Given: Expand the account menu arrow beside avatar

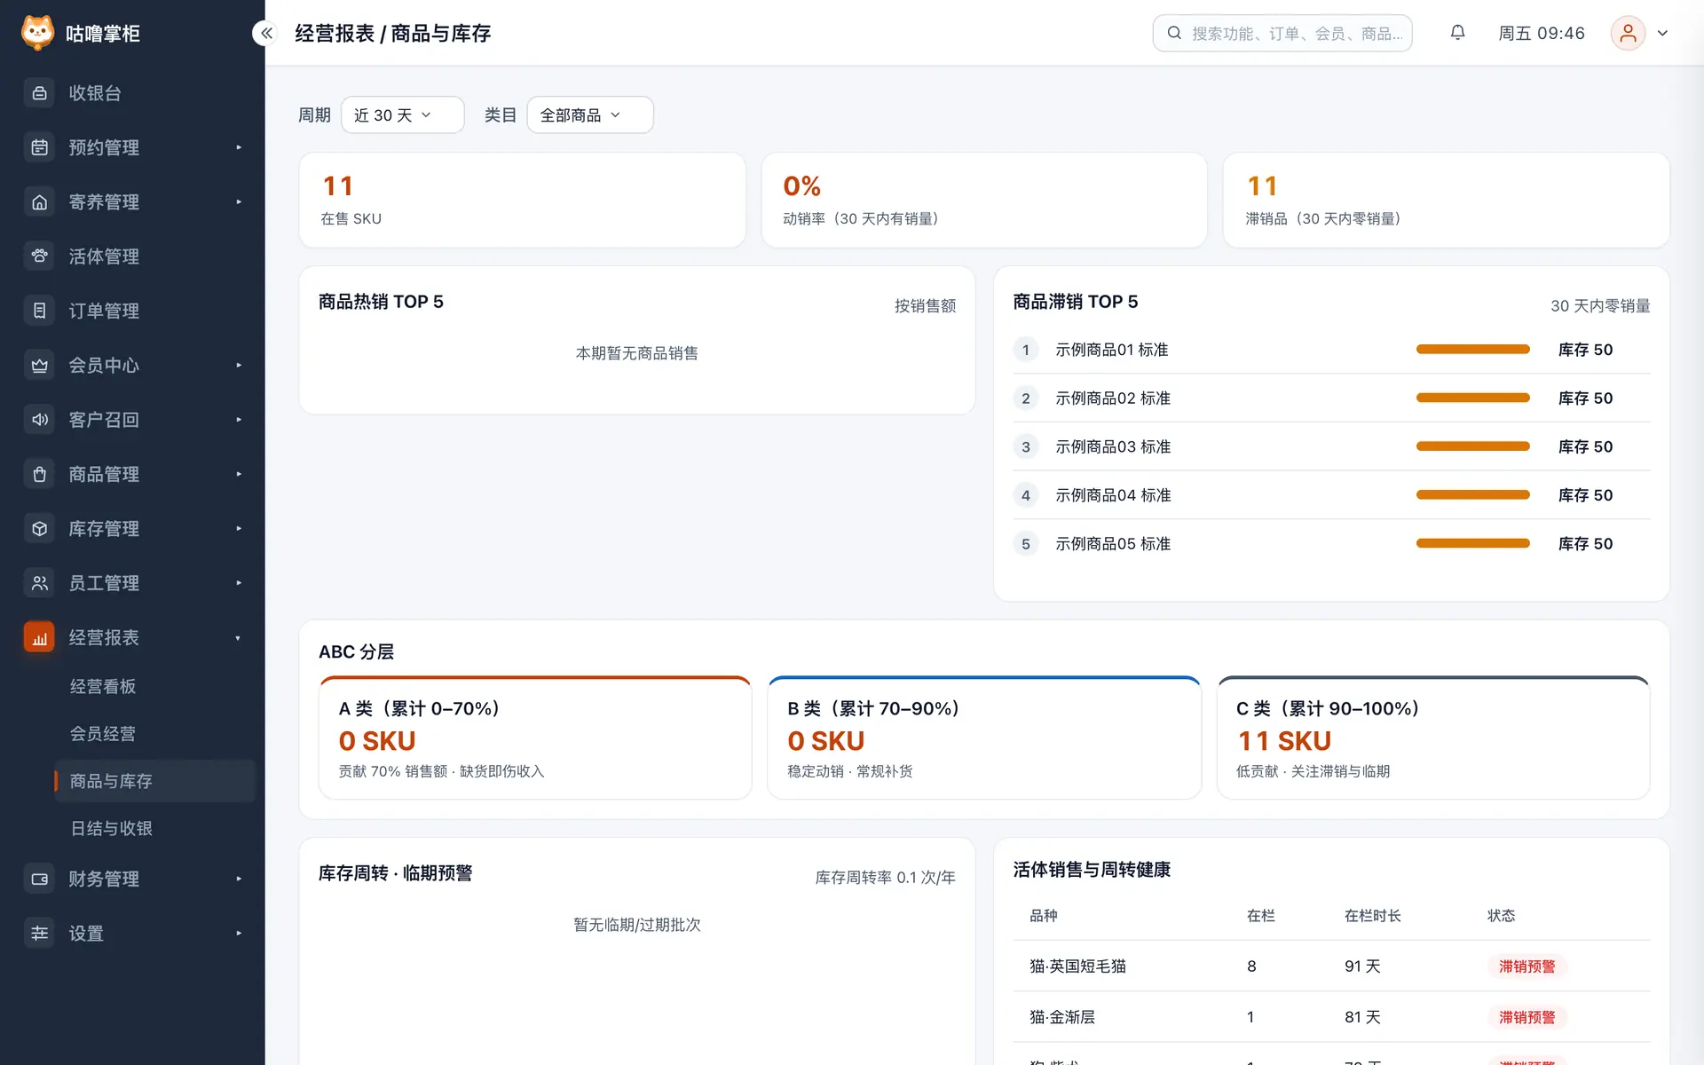Looking at the screenshot, I should click(1662, 33).
